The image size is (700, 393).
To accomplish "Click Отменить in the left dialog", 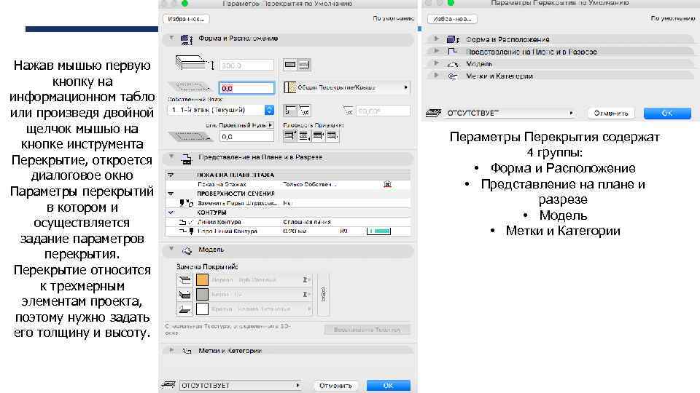I will click(335, 386).
